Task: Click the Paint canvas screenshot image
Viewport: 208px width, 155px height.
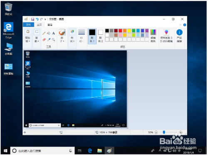Action: [x=75, y=89]
